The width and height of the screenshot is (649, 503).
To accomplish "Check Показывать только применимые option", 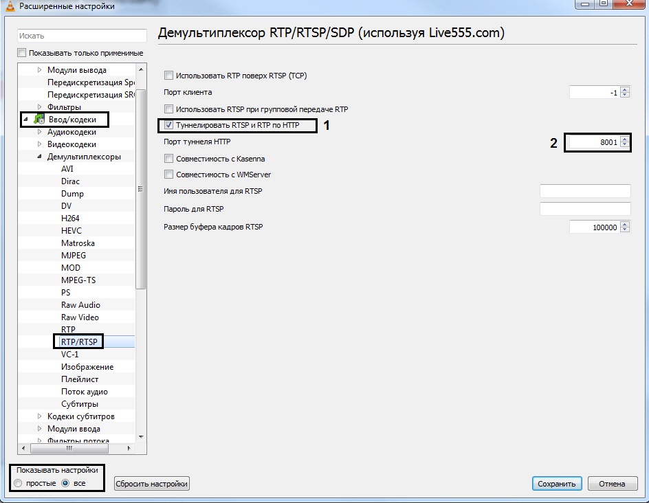I will click(x=22, y=53).
